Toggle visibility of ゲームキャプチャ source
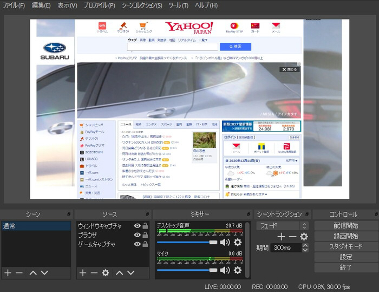 pos(138,244)
